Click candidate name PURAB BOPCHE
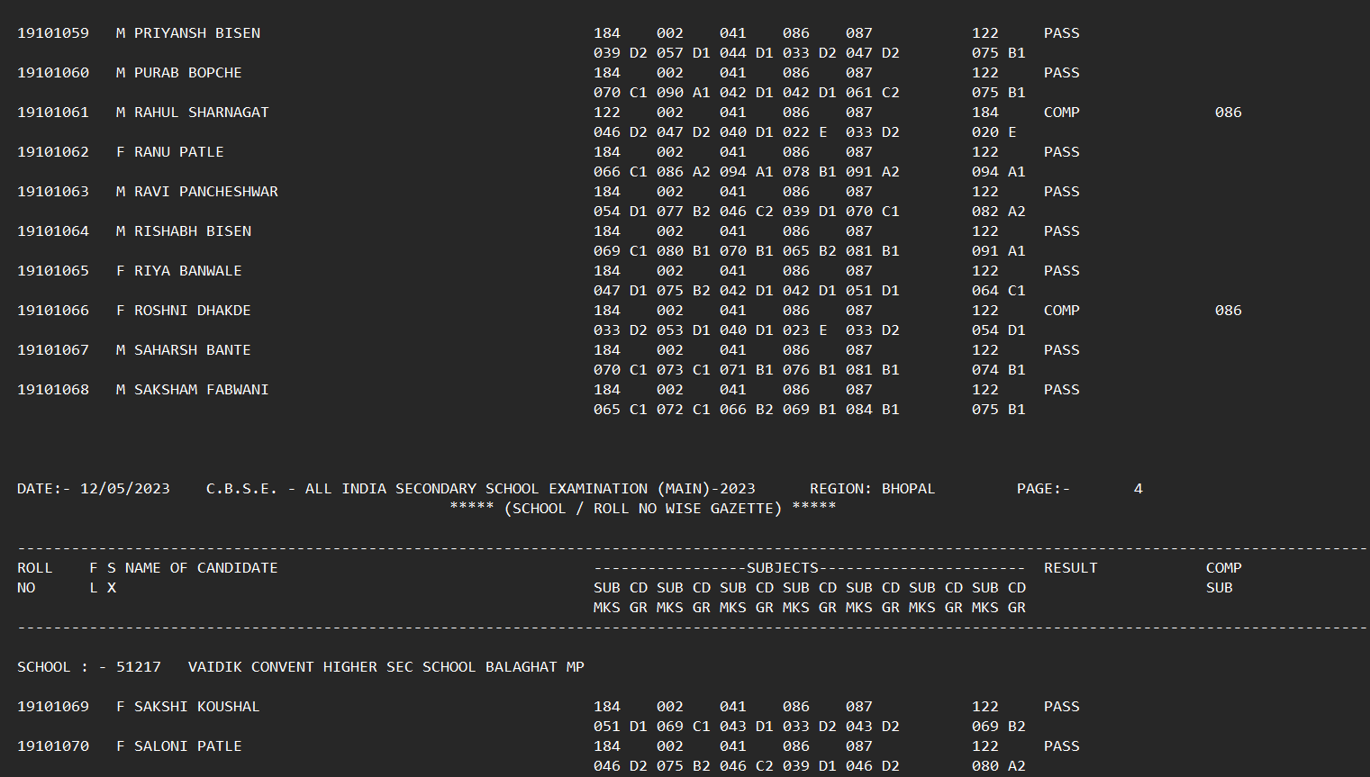Viewport: 1370px width, 777px height. [x=188, y=73]
